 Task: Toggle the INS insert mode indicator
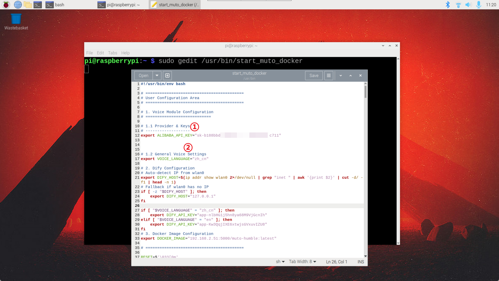coord(361,262)
